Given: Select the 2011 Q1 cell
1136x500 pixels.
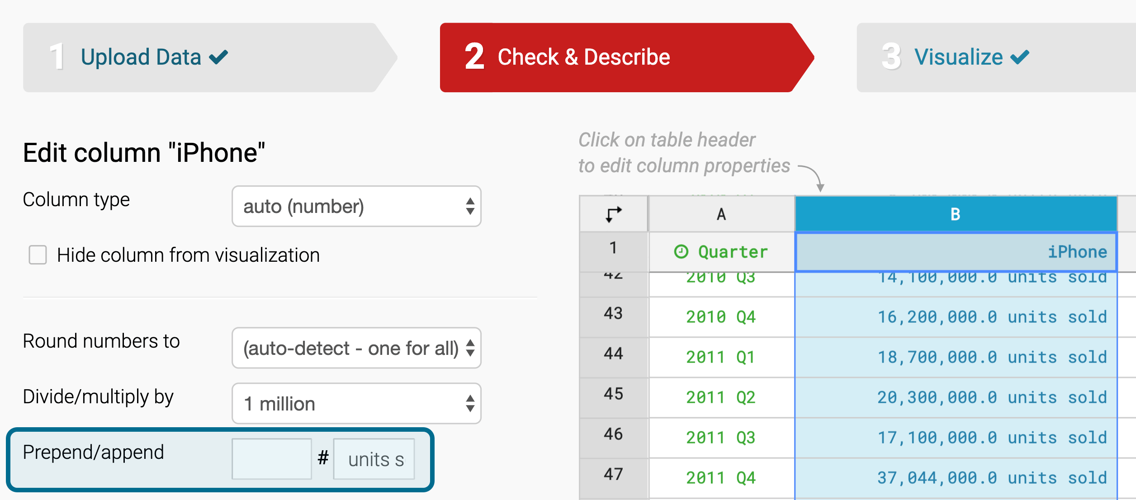Looking at the screenshot, I should 721,357.
